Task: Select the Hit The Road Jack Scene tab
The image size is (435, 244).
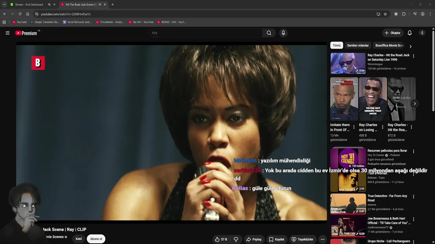Action: (x=81, y=4)
